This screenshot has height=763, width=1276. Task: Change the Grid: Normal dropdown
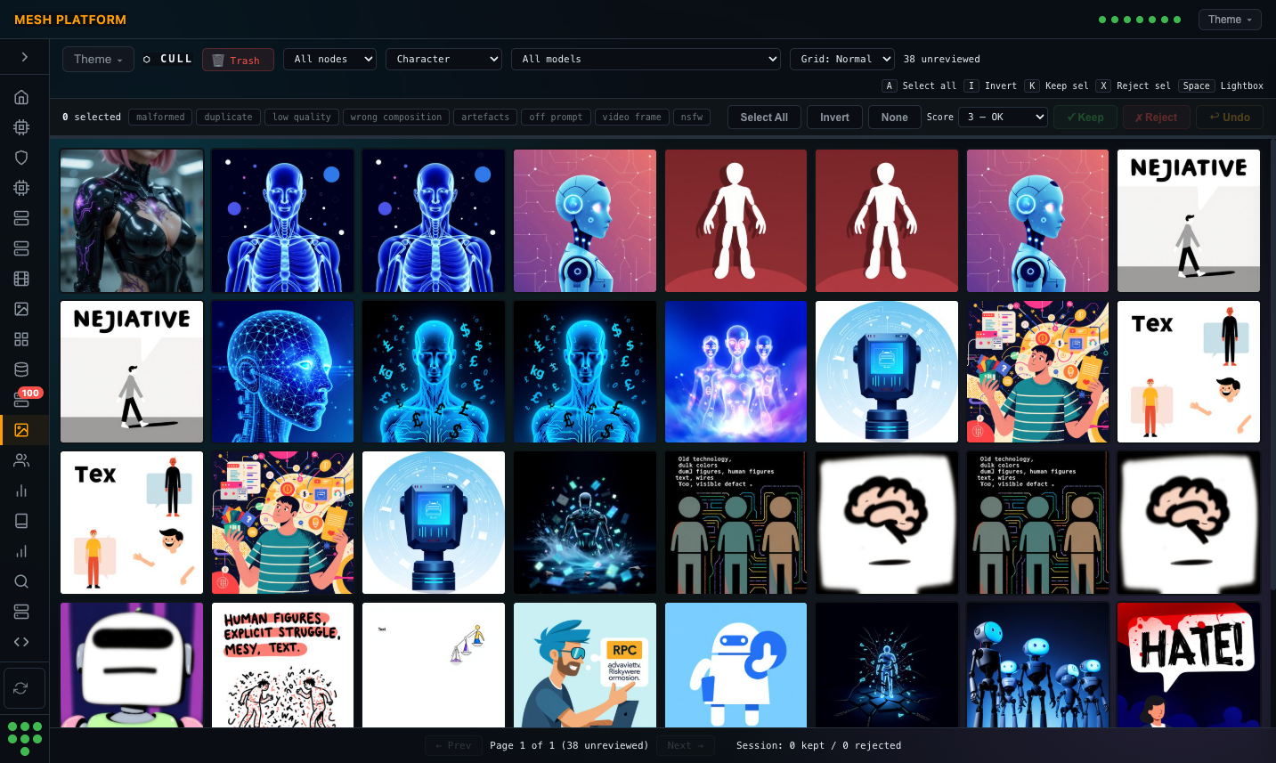pos(841,59)
